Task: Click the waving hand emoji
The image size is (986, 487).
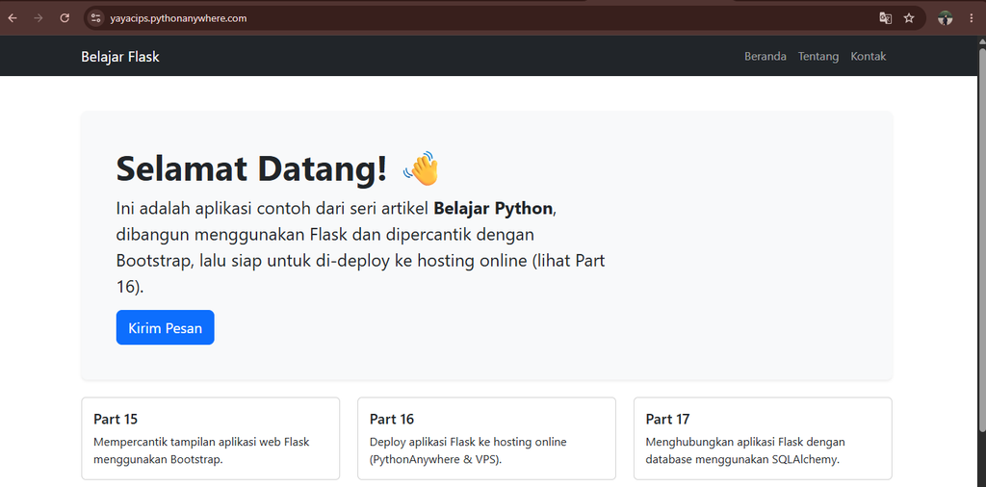Action: pos(421,167)
